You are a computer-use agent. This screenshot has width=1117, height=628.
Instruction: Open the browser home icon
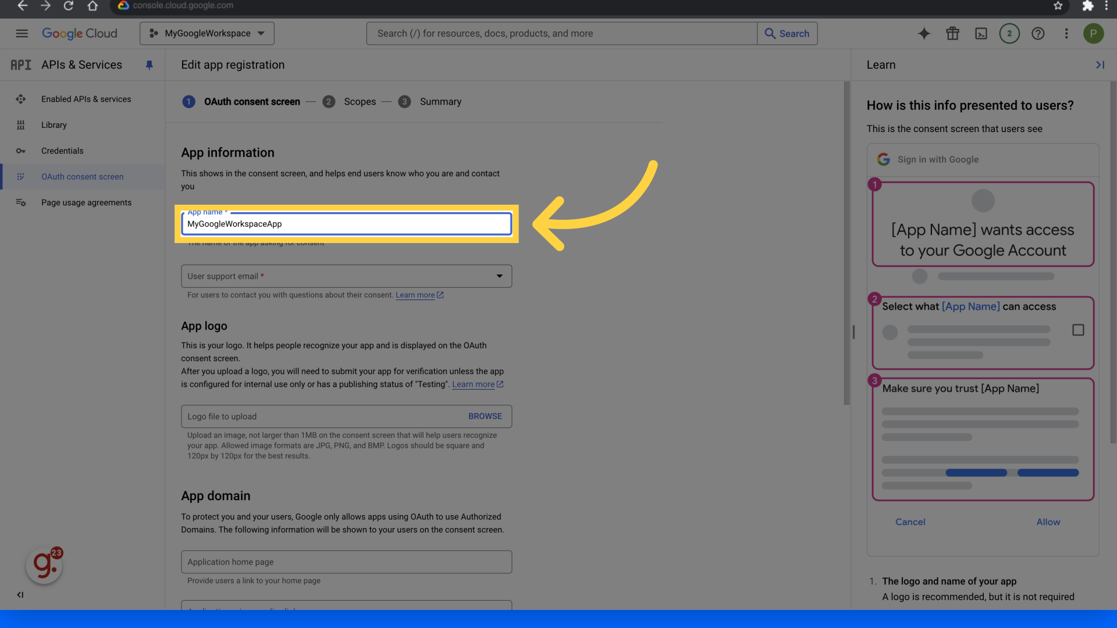tap(93, 6)
